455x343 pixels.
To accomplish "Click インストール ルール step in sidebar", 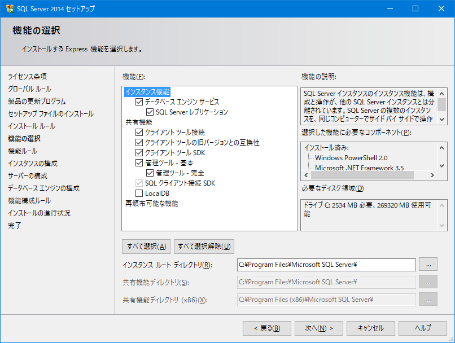I will 32,126.
